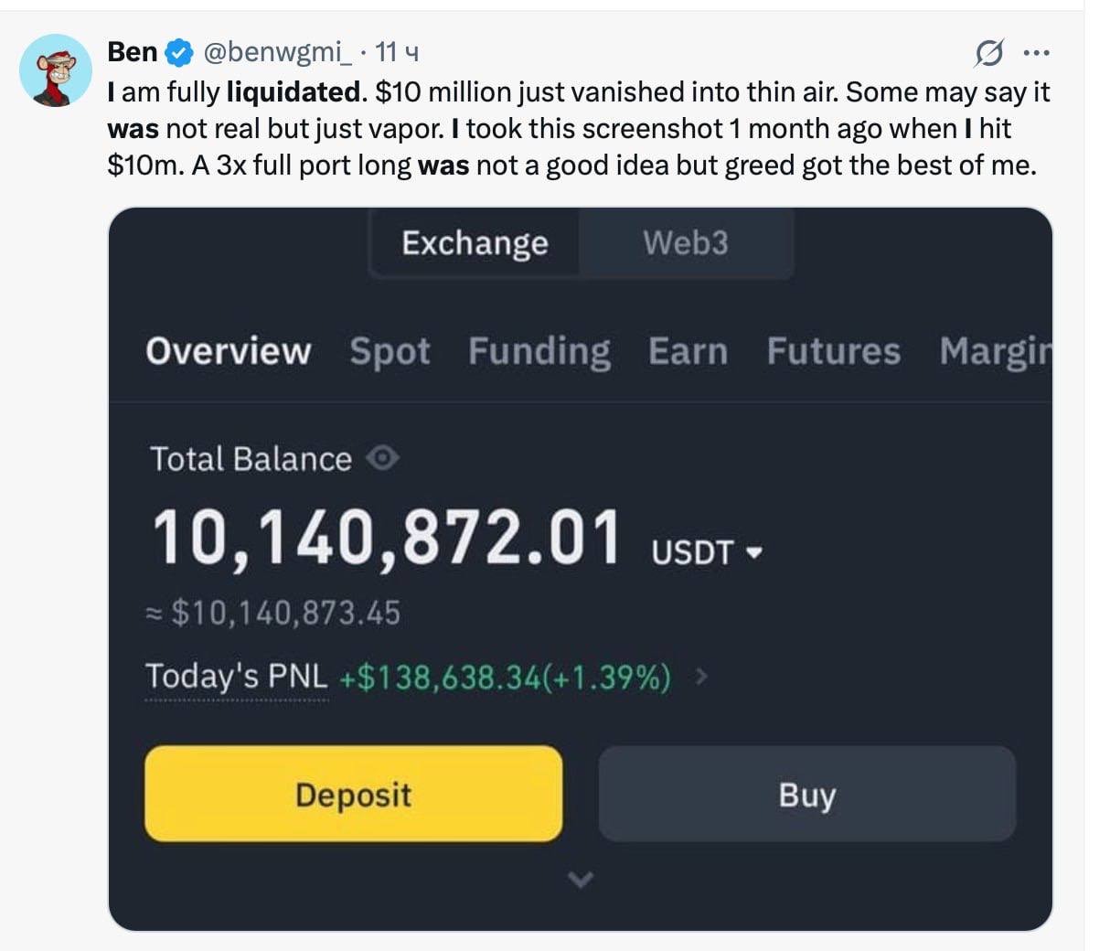
Task: Go to the Futures tab
Action: coord(833,351)
